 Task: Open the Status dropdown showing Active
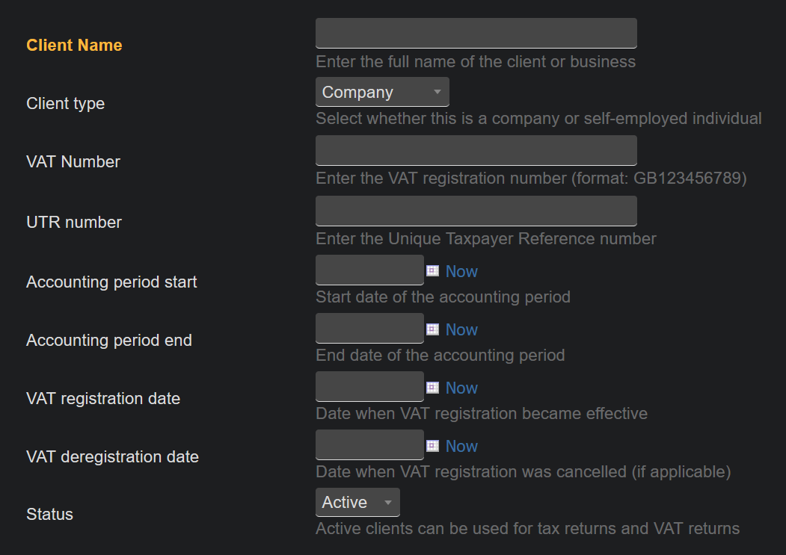tap(357, 502)
